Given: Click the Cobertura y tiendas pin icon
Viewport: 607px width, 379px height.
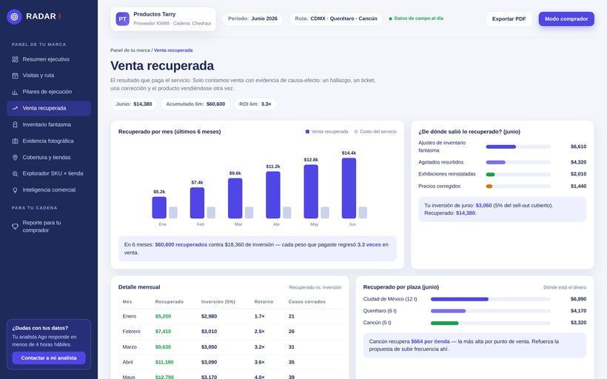Looking at the screenshot, I should (x=15, y=158).
